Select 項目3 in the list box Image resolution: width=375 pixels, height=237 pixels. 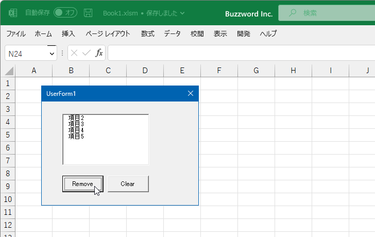point(106,124)
